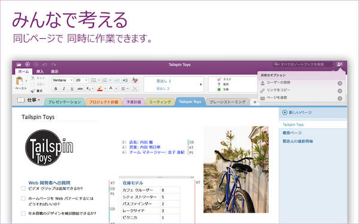The height and width of the screenshot is (224, 359).
Task: Apply the purple question mark tag
Action: point(219,84)
